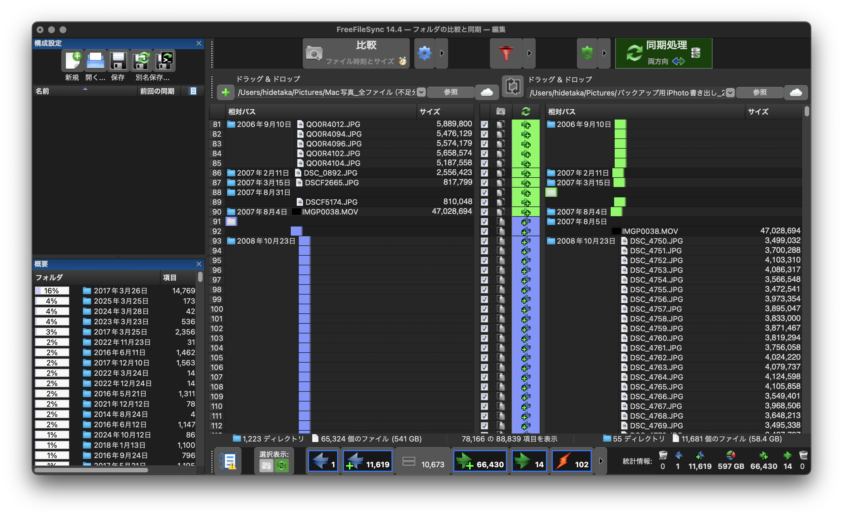
Task: Click the swap sides icon between folder paths
Action: [x=512, y=86]
